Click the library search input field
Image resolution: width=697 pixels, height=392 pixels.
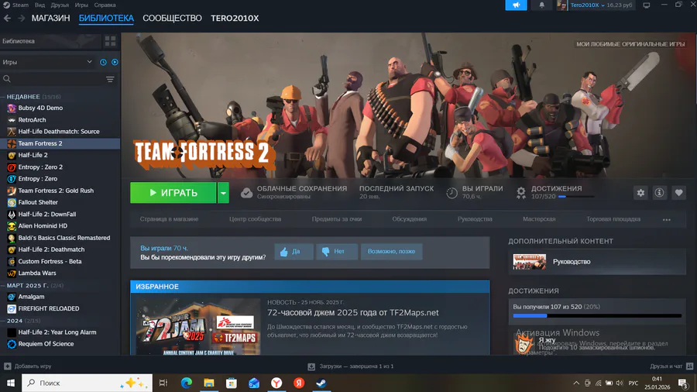(x=58, y=79)
